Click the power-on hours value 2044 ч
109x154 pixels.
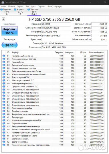click(99, 39)
